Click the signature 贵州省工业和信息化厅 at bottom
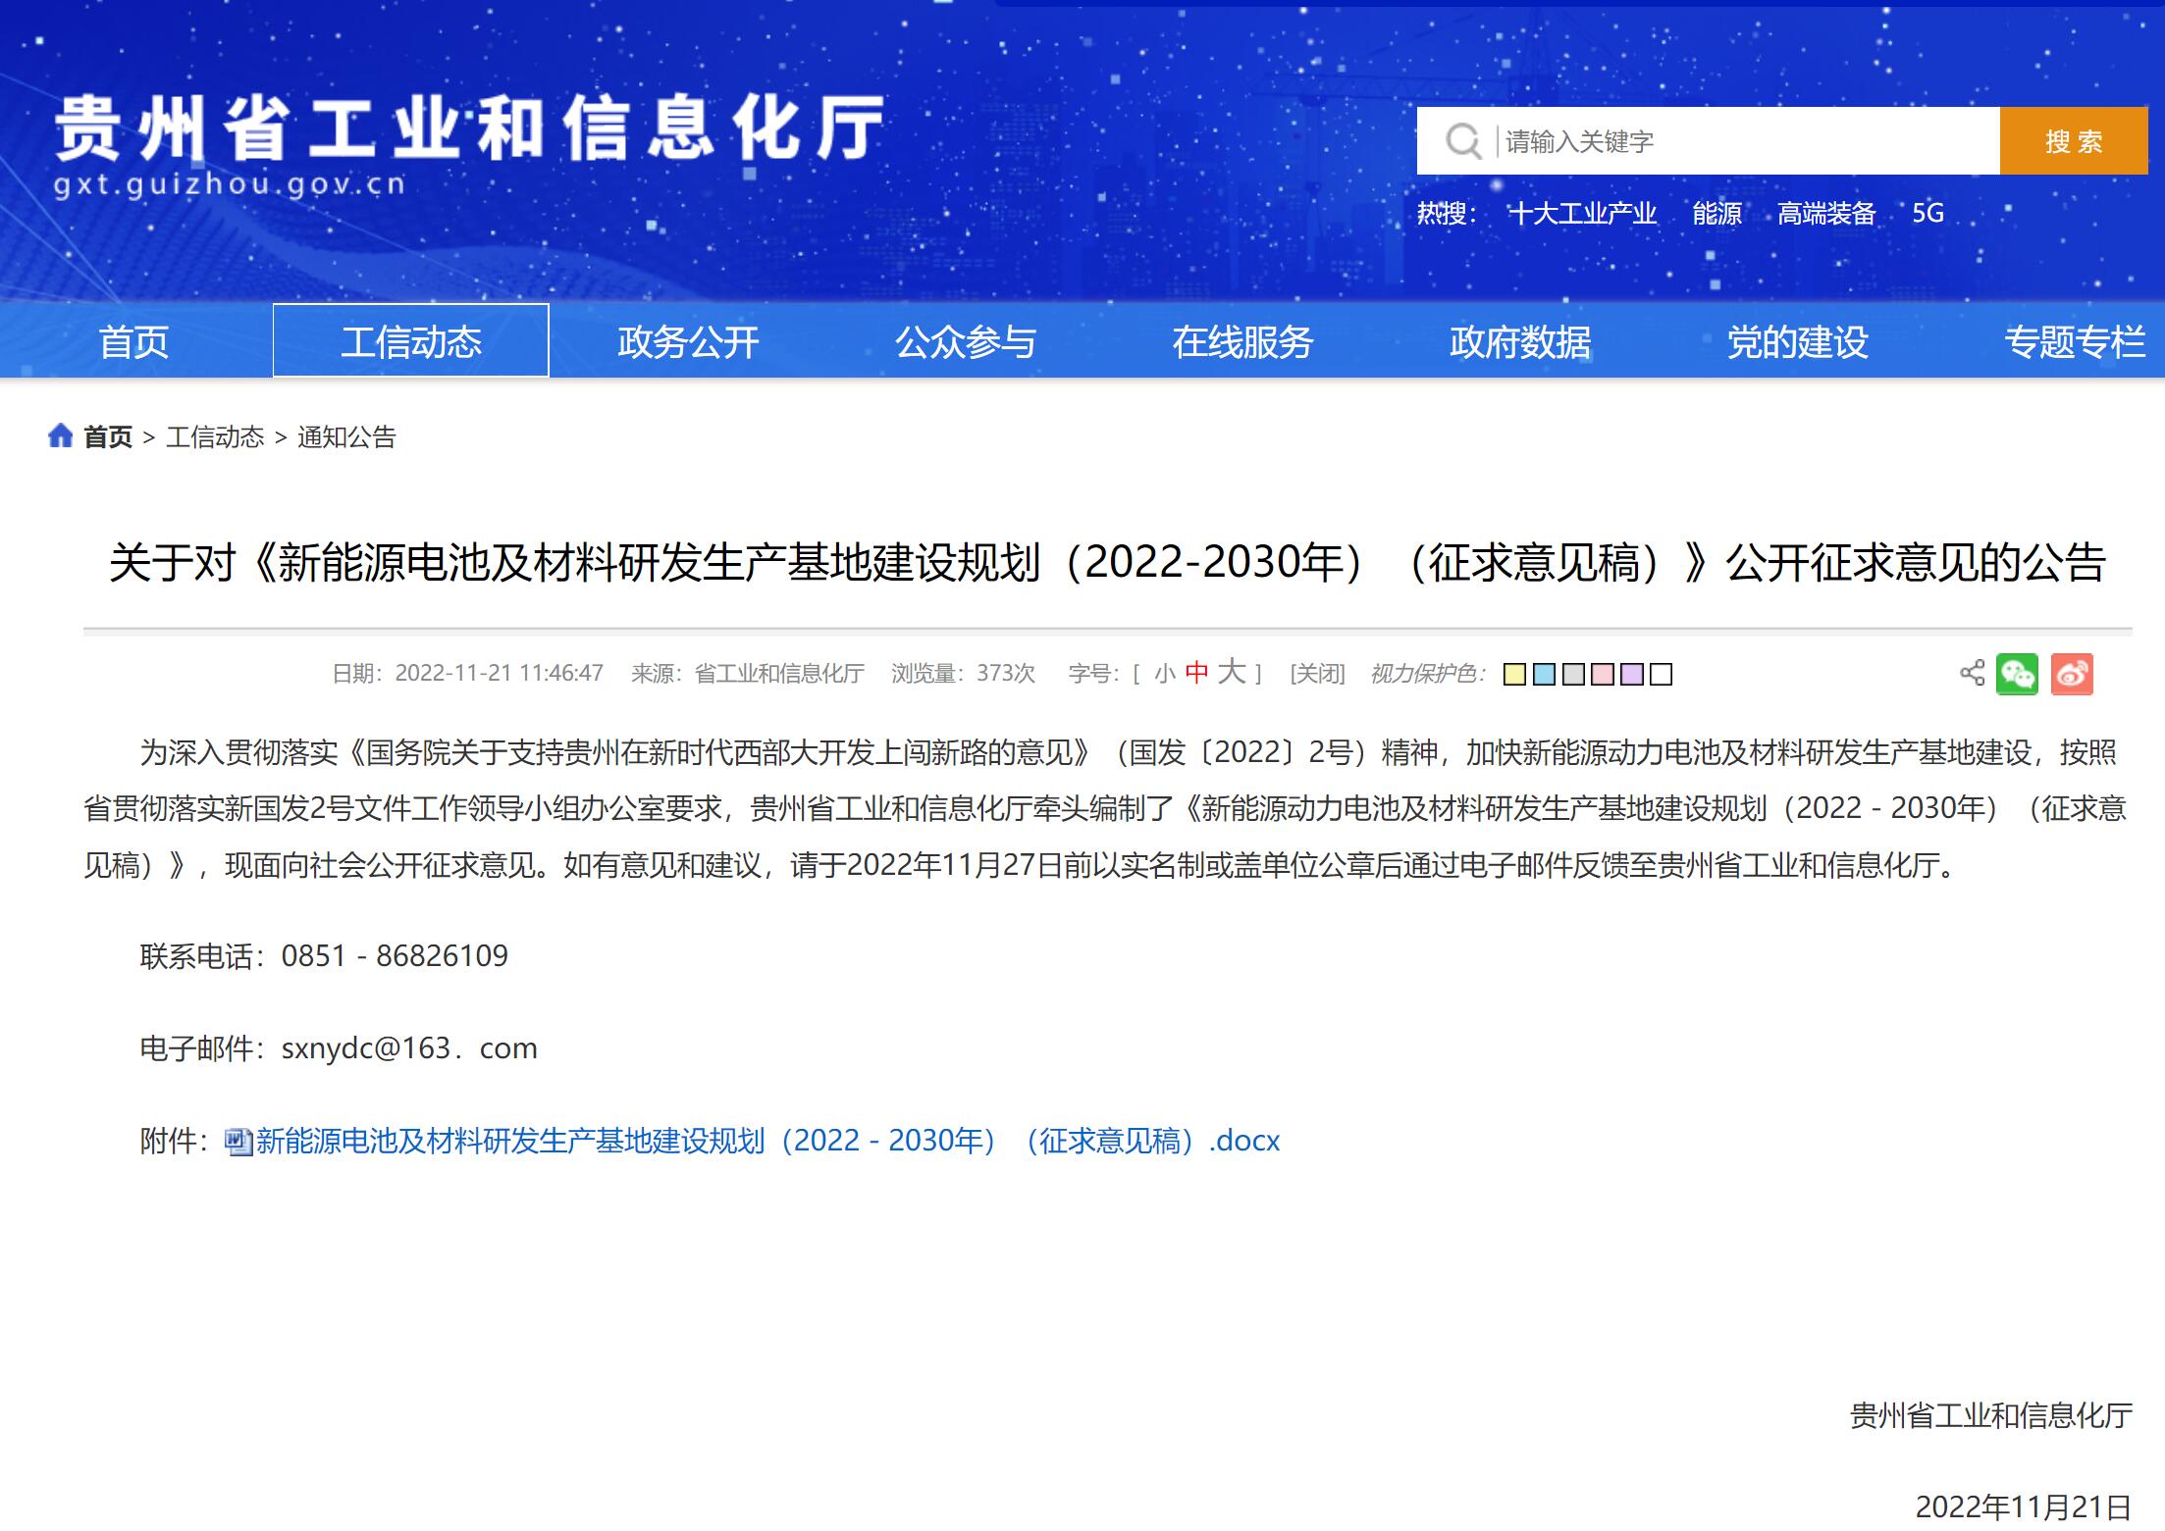The image size is (2165, 1531). (x=1991, y=1415)
